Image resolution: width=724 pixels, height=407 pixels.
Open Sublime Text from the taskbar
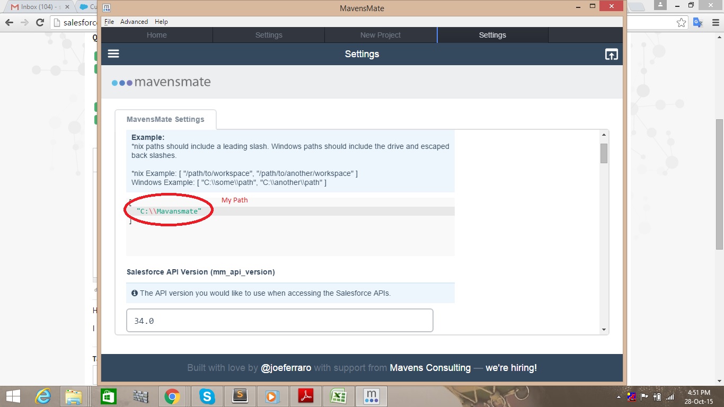240,396
